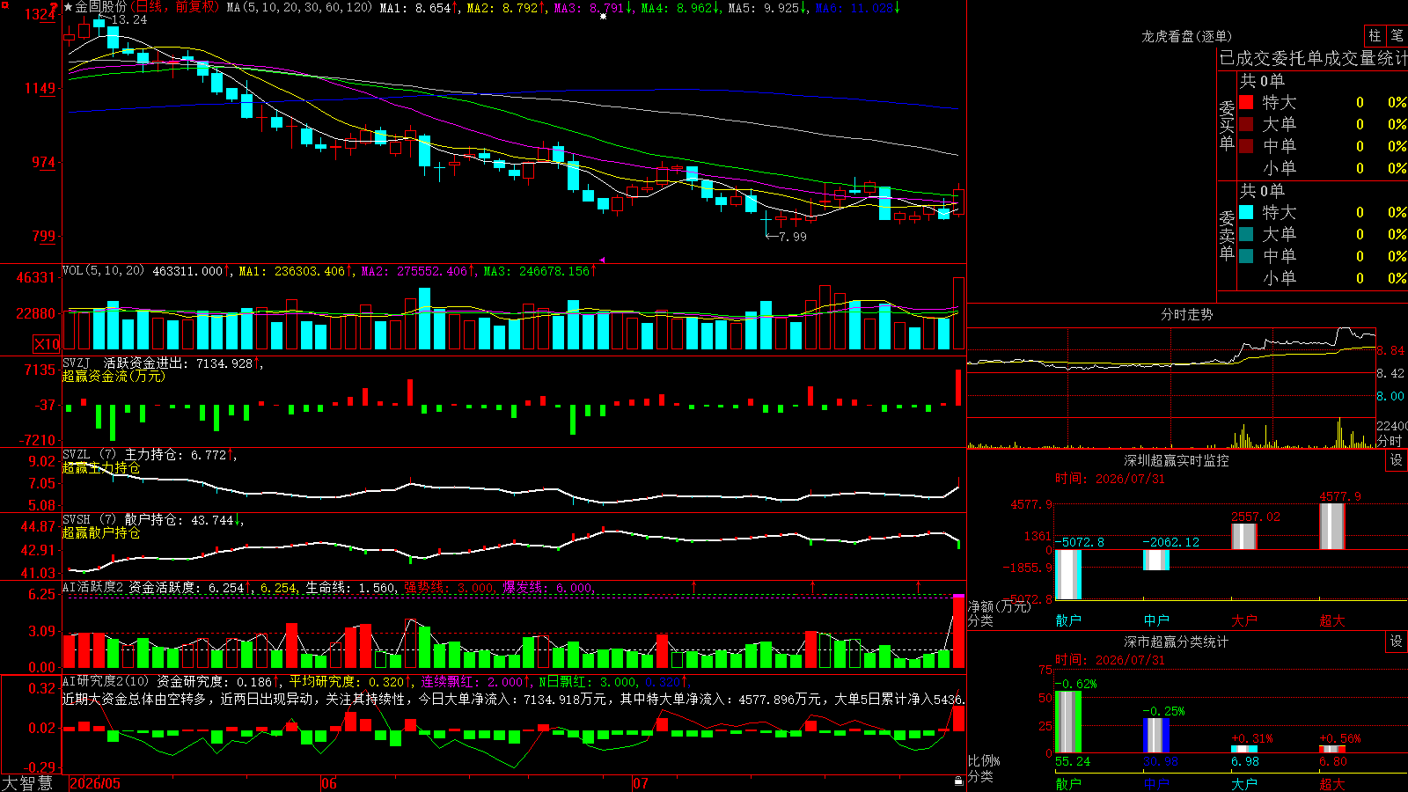Click the blue 中户 ratio bar labeled -0.25%

point(1156,736)
